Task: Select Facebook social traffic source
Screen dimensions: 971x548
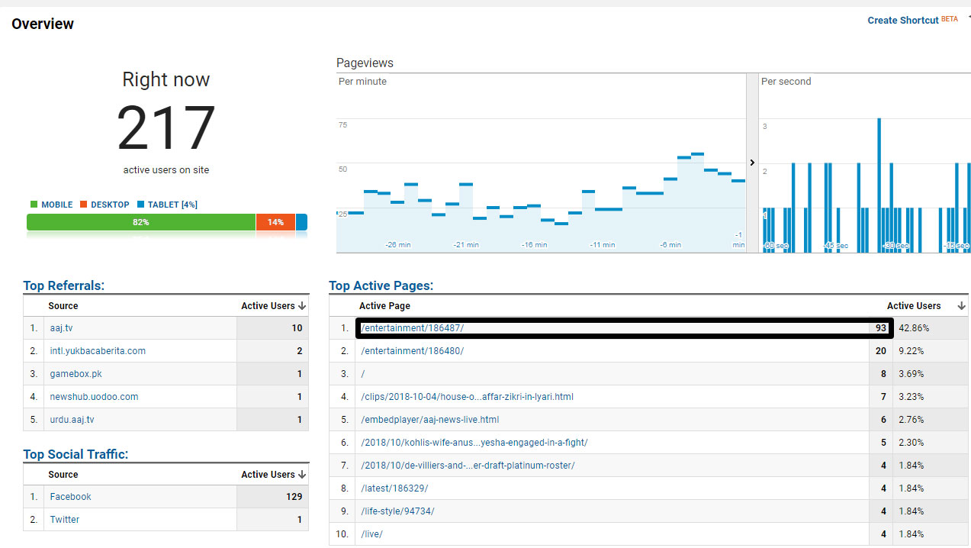Action: click(x=70, y=497)
